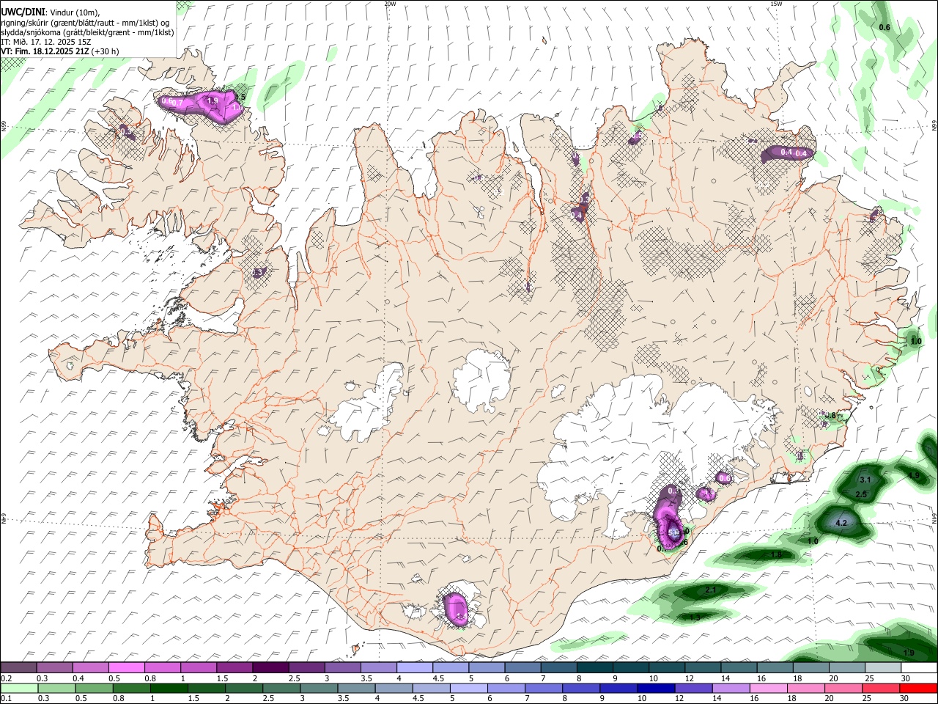This screenshot has width=938, height=704.
Task: Click the dusky mauve 0.2–0.3 snow legend swatch
Action: coord(19,667)
